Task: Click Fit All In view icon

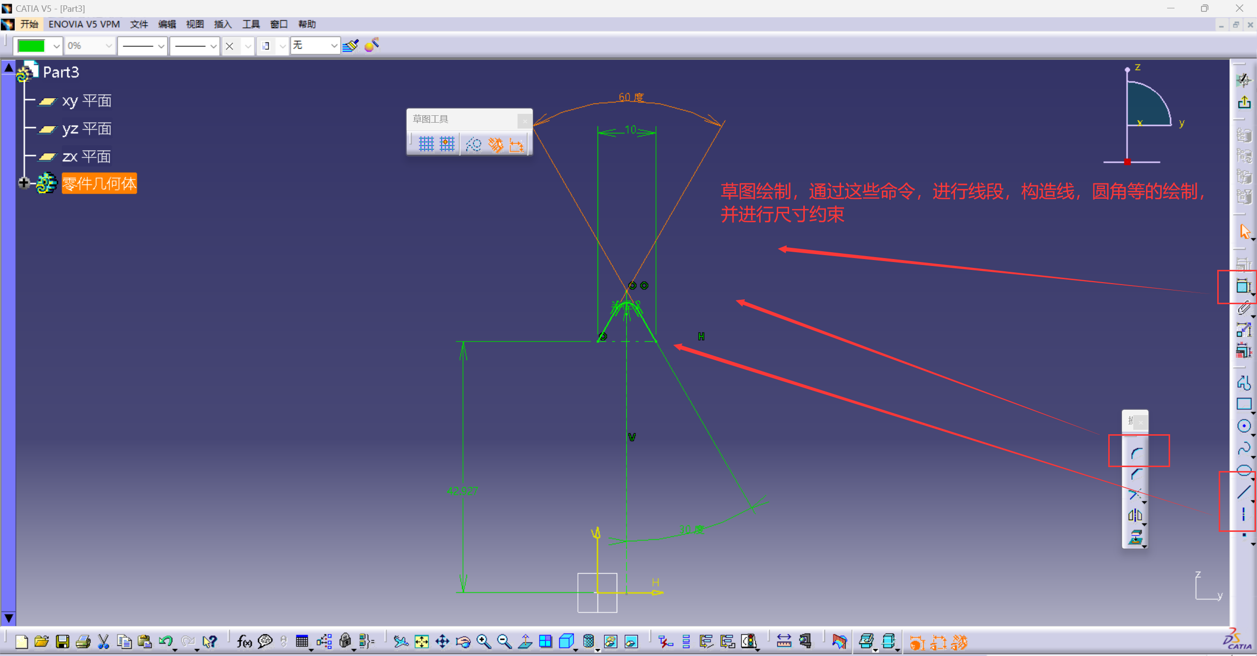Action: [421, 641]
